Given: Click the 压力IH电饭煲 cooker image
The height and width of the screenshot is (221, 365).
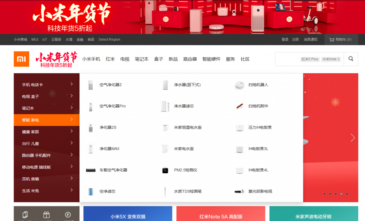Looking at the screenshot, I should click(x=240, y=127).
